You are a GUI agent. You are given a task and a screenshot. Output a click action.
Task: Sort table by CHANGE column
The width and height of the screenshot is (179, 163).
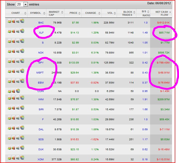point(91,13)
